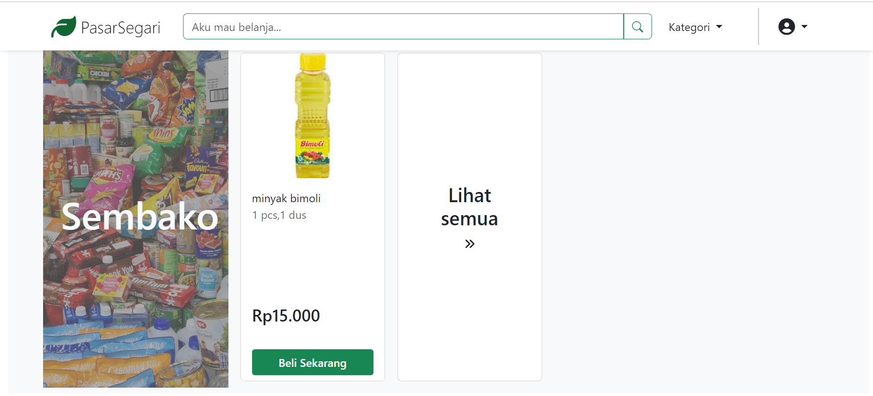Open the Lihat semua card
Image resolution: width=873 pixels, height=396 pixels.
469,217
